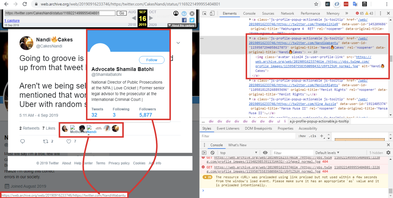The width and height of the screenshot is (393, 198).
Task: Open Chrome's three-dot menu
Action: click(x=386, y=4)
